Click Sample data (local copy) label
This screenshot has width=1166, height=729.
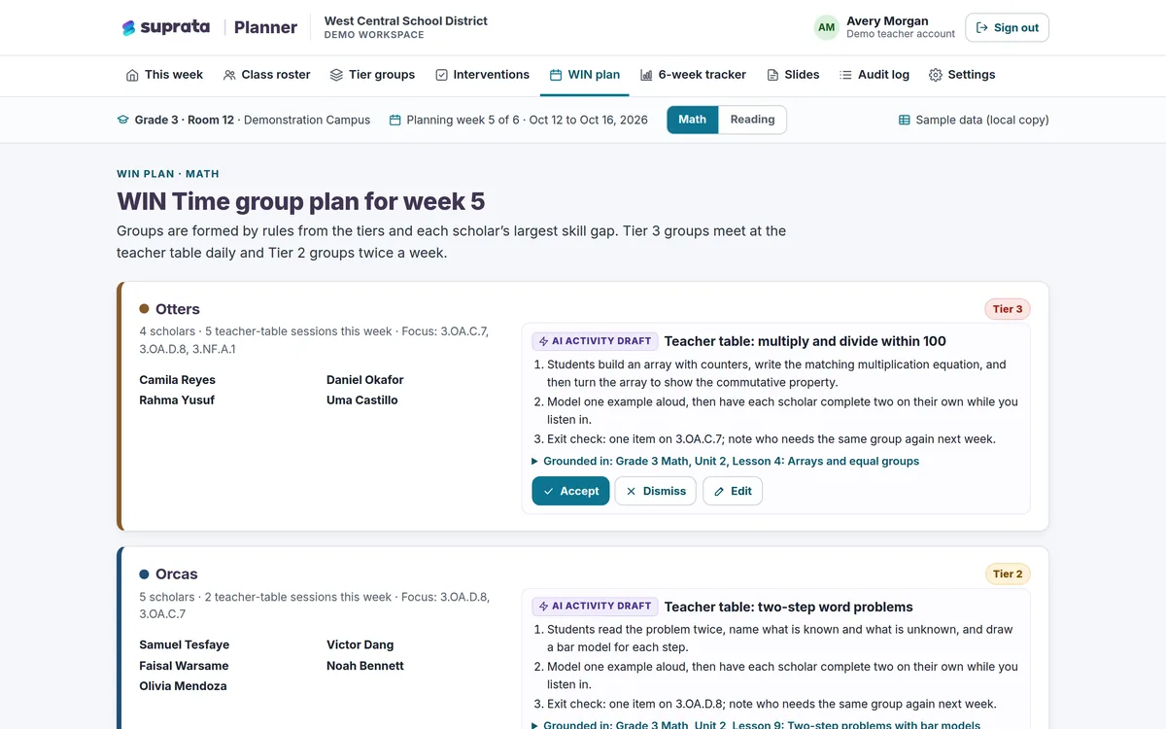click(982, 121)
